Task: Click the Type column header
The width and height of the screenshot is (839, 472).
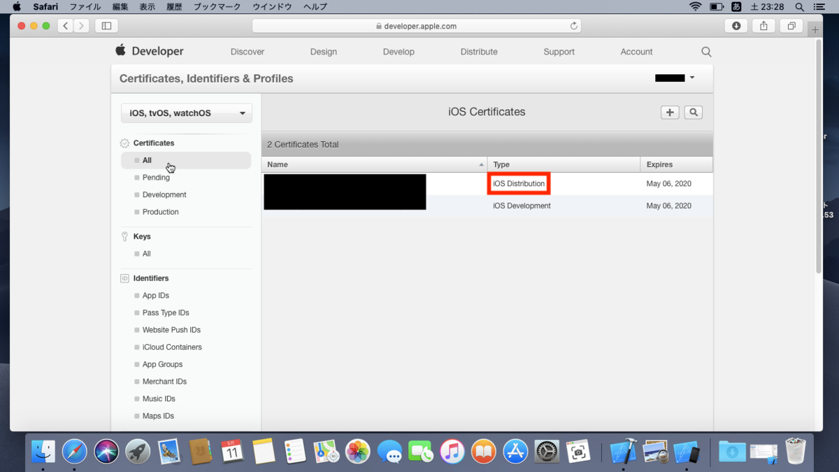Action: coord(564,164)
